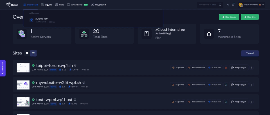The width and height of the screenshot is (270, 115).
Task: Click the New Server button
Action: point(229,17)
